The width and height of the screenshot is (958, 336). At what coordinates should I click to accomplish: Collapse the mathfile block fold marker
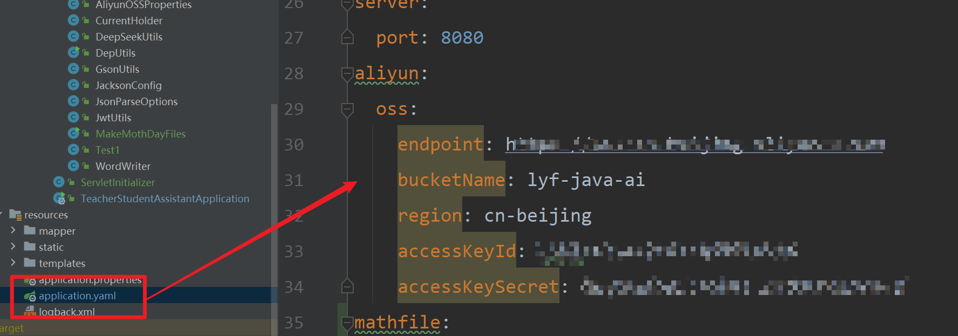pos(347,323)
